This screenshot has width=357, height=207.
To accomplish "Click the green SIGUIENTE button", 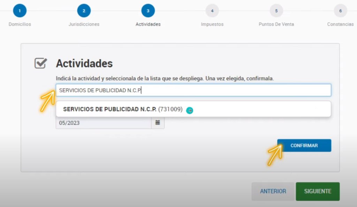I will pos(318,191).
